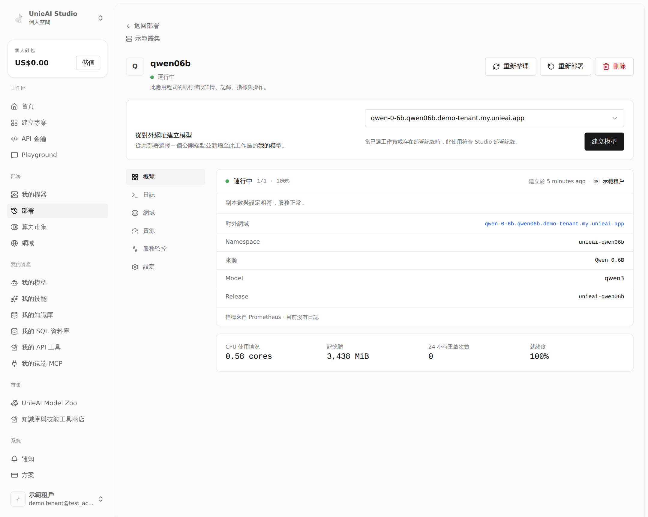This screenshot has width=648, height=517.
Task: Open 算力市集 chip icon
Action: 14,227
